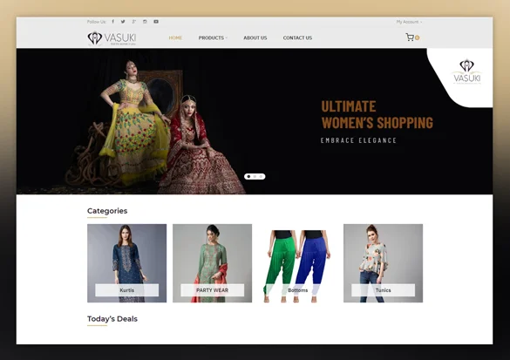Go to the Home page
The image size is (510, 360).
175,37
